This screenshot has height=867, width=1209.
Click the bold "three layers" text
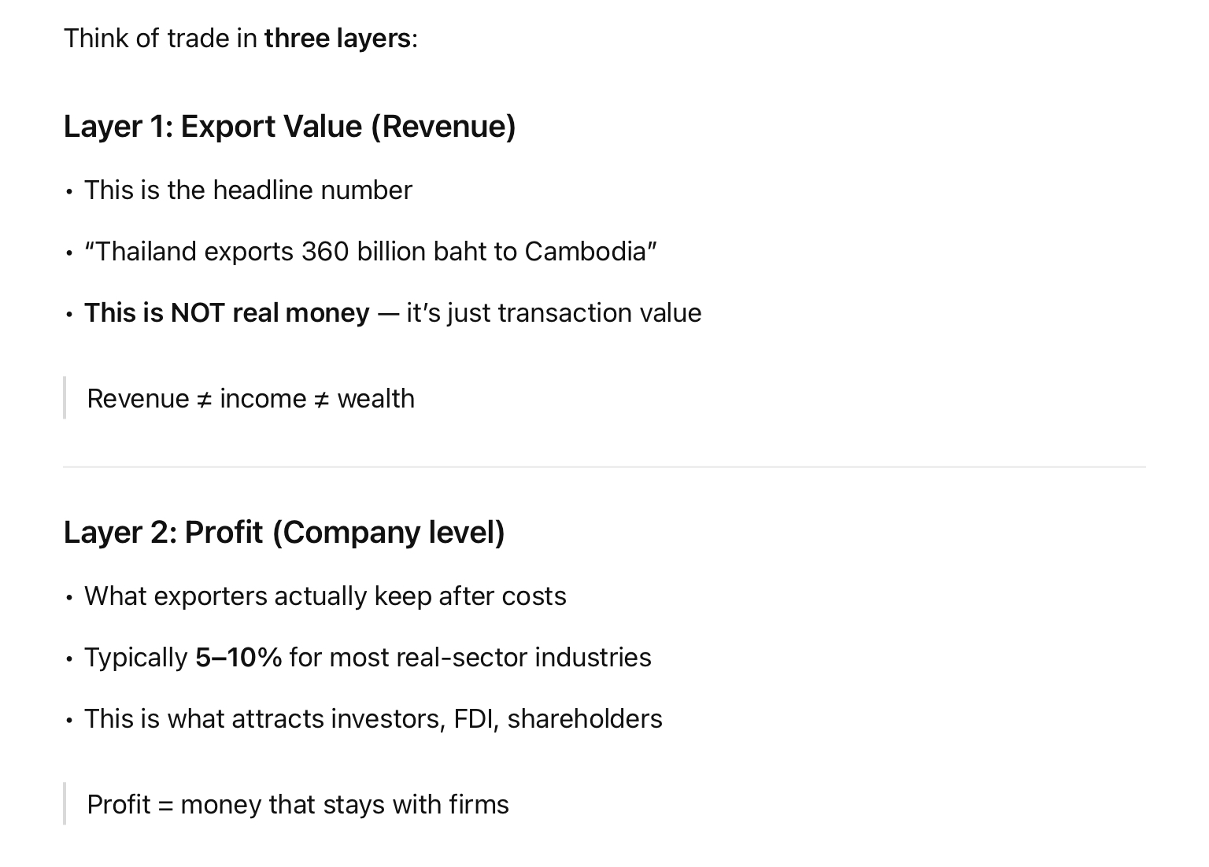click(337, 38)
